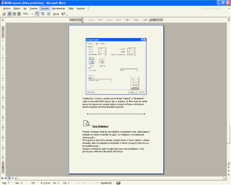This screenshot has height=185, width=231.
Task: Click the vertical scrollbar thumb
Action: coord(229,134)
